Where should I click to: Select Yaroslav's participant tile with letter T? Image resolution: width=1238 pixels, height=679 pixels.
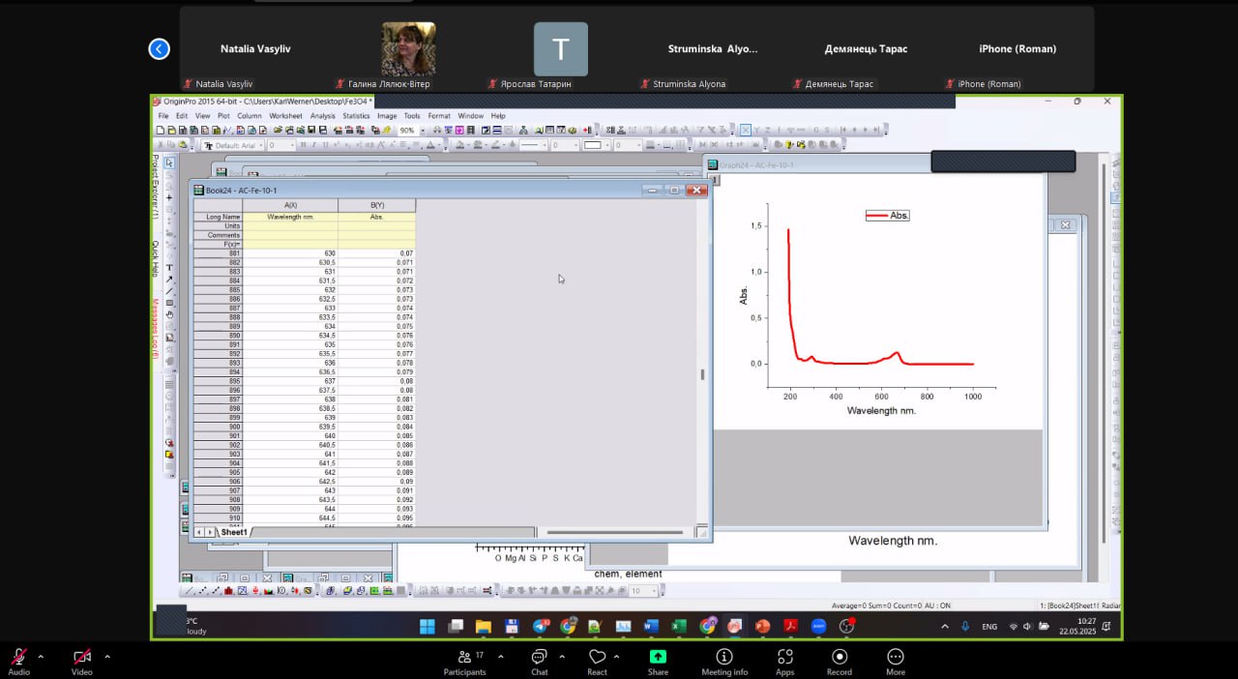(x=561, y=48)
